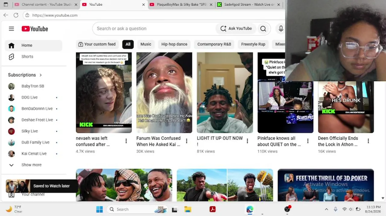The image size is (386, 216).
Task: Open the weather widget showing 72°F Clear
Action: pyautogui.click(x=14, y=209)
